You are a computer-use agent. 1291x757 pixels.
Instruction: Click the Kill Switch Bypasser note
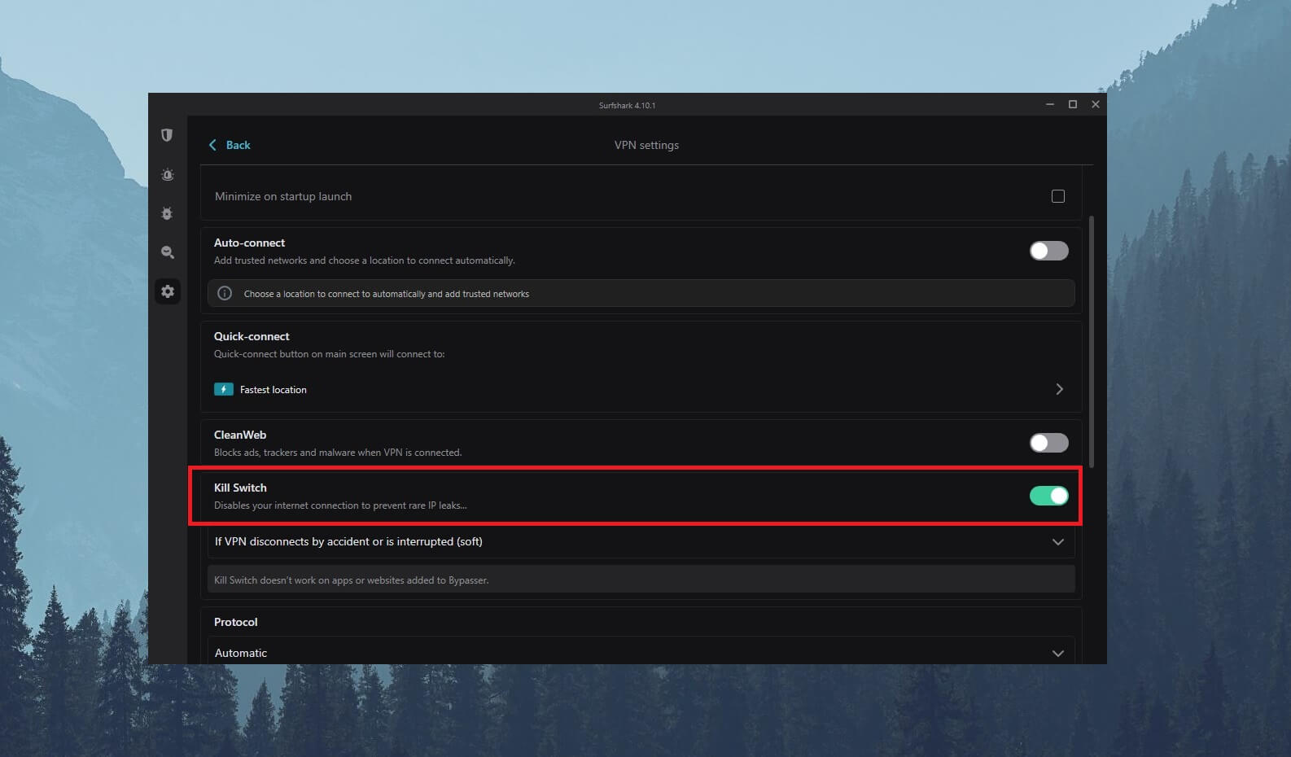641,580
